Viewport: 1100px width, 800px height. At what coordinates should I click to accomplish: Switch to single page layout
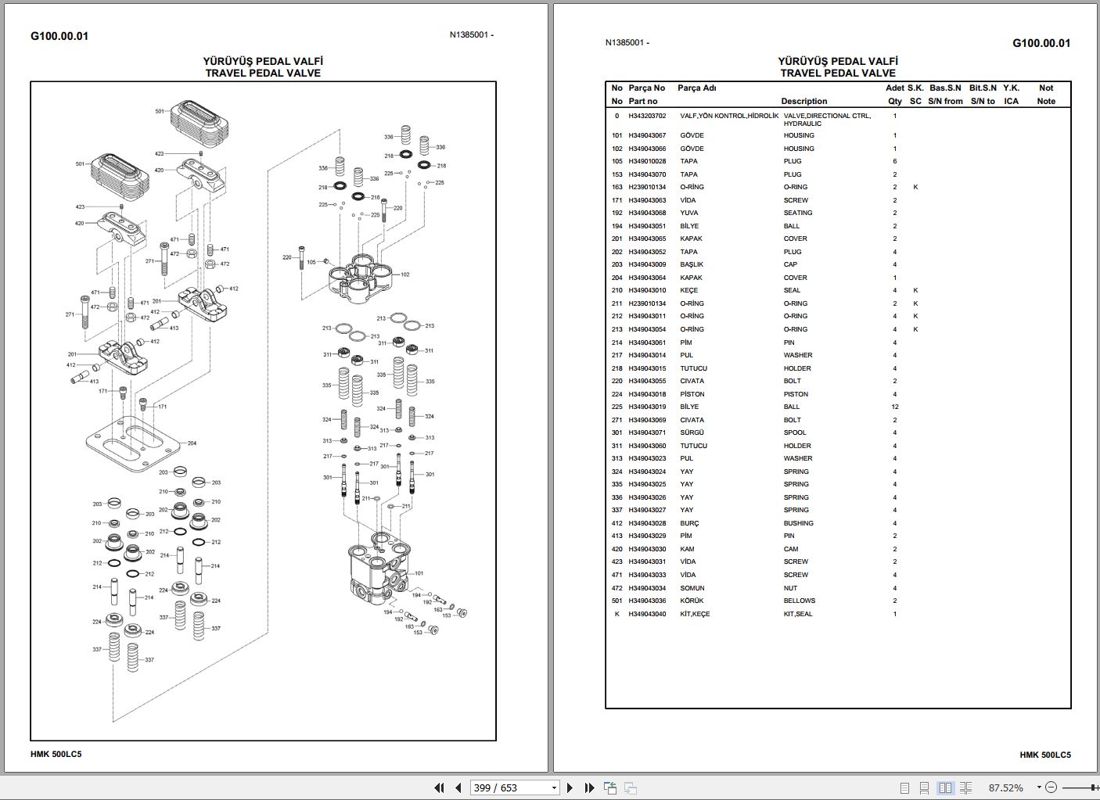[x=905, y=788]
